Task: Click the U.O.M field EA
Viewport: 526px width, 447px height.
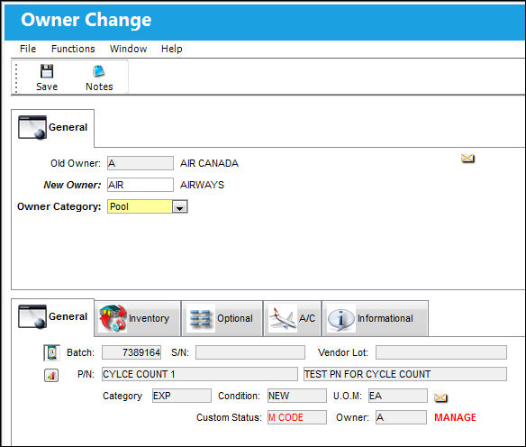Action: 398,396
